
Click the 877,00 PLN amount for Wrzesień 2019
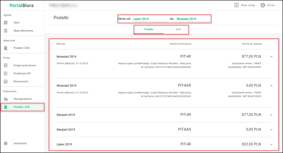tap(251, 57)
